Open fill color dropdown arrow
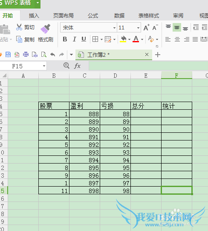 pyautogui.click(x=129, y=39)
